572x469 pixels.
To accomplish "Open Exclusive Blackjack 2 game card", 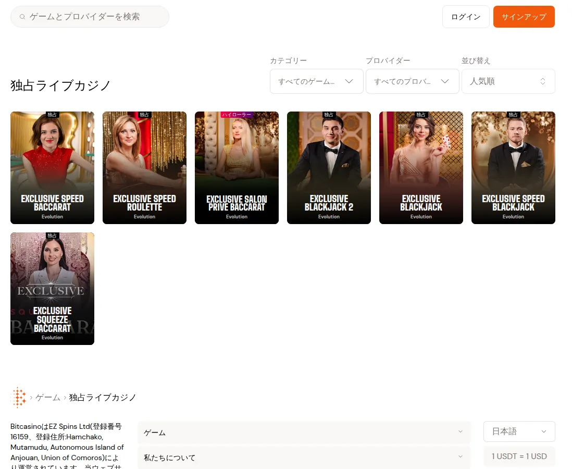I will tap(329, 167).
